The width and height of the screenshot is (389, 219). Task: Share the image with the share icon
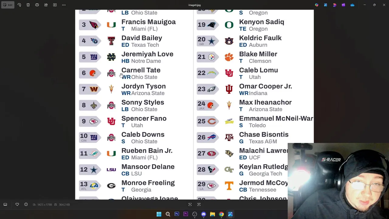tap(46, 5)
